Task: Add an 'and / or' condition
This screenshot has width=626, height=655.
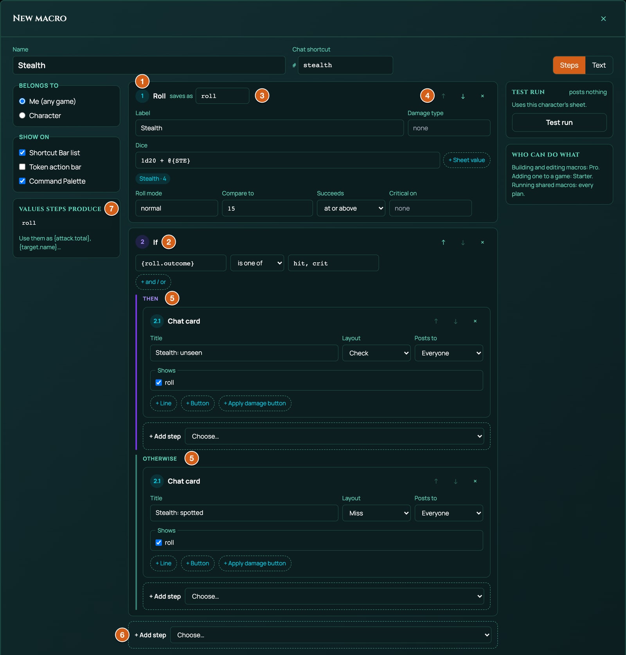Action: tap(153, 282)
